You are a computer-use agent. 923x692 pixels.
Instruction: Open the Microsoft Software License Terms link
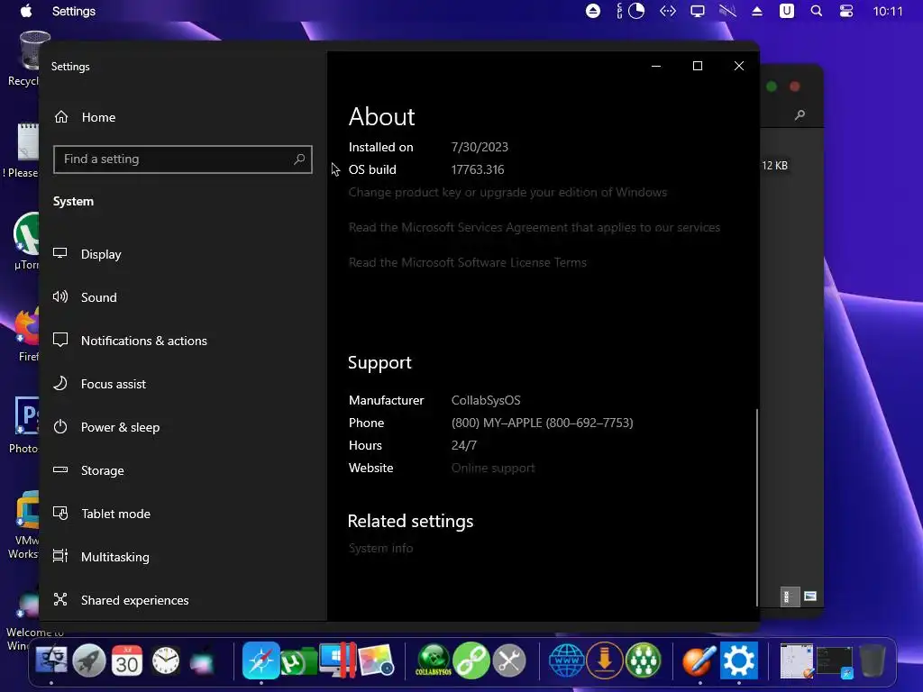click(x=468, y=262)
